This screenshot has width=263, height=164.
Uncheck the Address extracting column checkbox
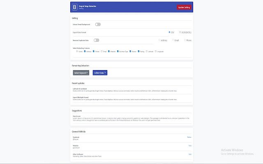click(85, 51)
